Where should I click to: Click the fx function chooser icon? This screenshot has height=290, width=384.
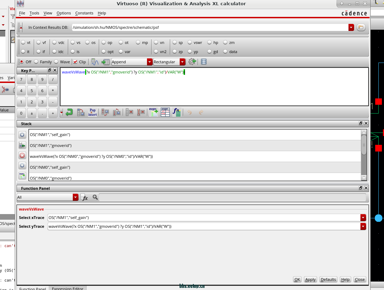[x=84, y=197]
